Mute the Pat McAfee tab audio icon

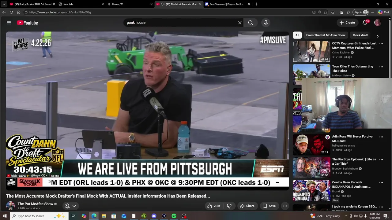coord(163,4)
